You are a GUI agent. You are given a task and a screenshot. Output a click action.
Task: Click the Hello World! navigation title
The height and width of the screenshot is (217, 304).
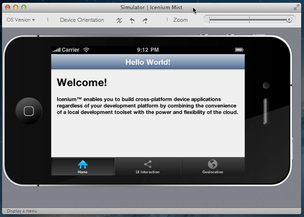(x=148, y=62)
